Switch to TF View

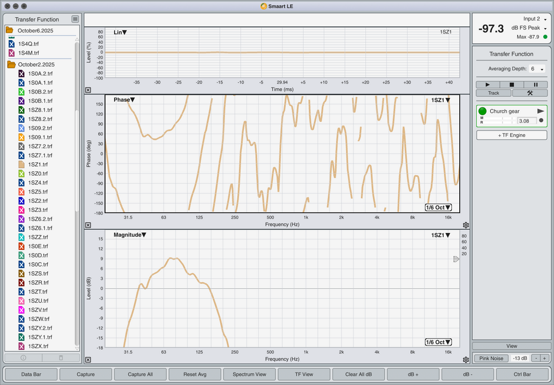click(304, 374)
